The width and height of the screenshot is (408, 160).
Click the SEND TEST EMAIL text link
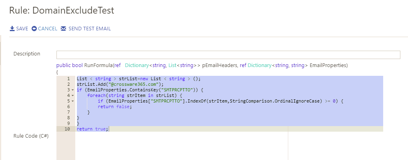90,28
